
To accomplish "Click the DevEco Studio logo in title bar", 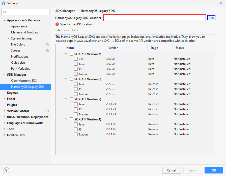I will (4, 3).
